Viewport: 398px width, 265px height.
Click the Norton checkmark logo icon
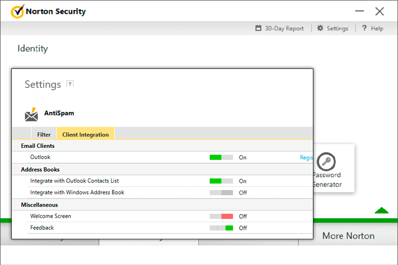(x=17, y=12)
